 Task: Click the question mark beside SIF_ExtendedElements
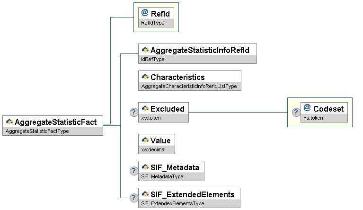(x=134, y=198)
